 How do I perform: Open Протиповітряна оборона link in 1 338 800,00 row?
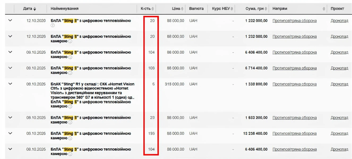294,84
